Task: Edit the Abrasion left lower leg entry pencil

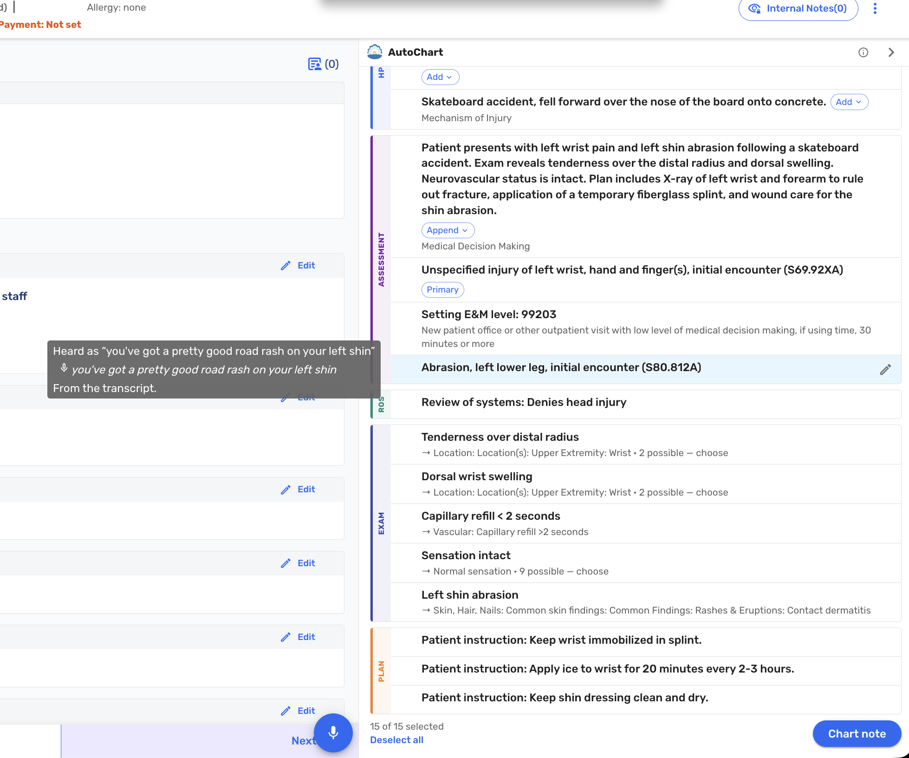Action: [885, 370]
